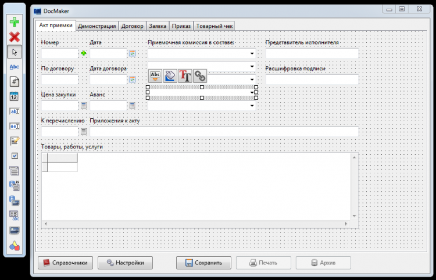Click first header cell of goods table
Screen dimensions: 436x280
(x=62, y=158)
